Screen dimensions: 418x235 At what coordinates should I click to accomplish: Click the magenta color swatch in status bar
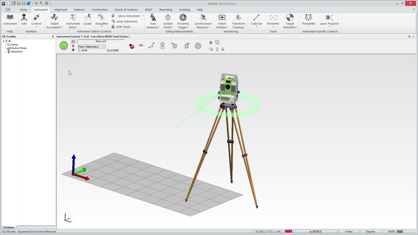pos(288,231)
